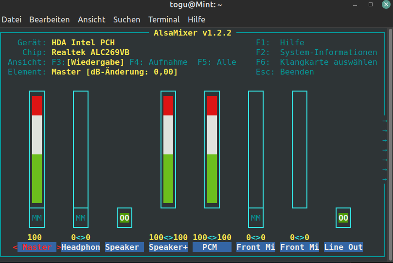The image size is (393, 263).
Task: Select the Line Out channel label
Action: (343, 247)
